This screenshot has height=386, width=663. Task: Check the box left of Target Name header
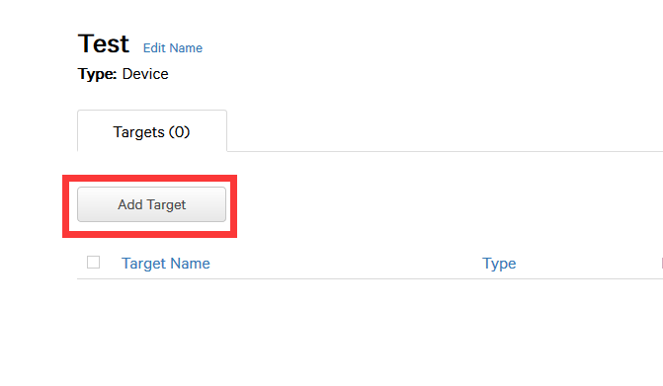coord(94,263)
